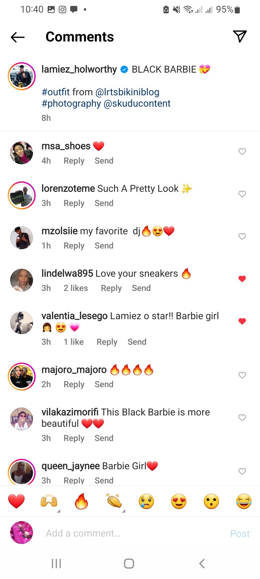Open the @lrtsbikiniblog mention link
This screenshot has height=579, width=260.
[127, 92]
